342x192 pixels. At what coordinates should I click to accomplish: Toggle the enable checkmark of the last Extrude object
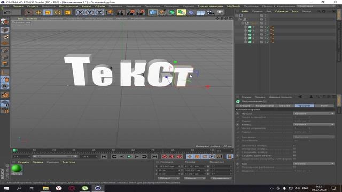point(268,42)
